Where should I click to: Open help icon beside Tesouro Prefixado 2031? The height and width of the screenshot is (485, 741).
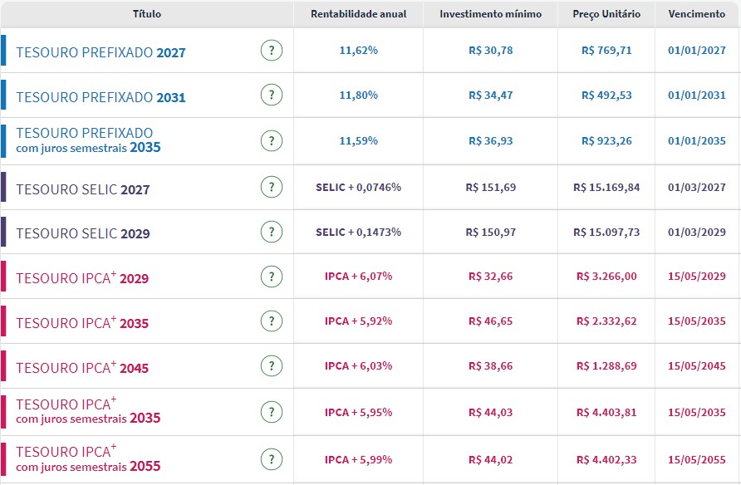click(x=271, y=96)
